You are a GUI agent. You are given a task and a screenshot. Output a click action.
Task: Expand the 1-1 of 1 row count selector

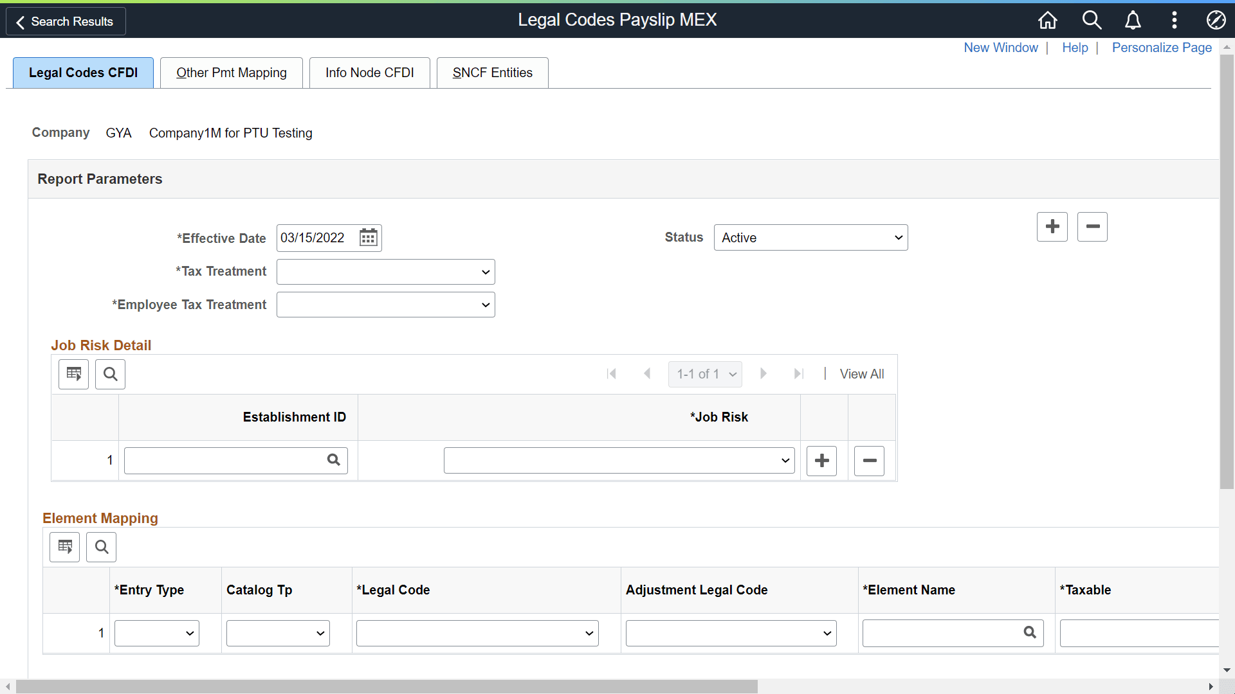[x=705, y=373]
